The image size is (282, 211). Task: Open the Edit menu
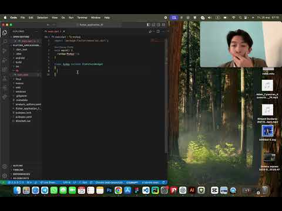click(31, 18)
